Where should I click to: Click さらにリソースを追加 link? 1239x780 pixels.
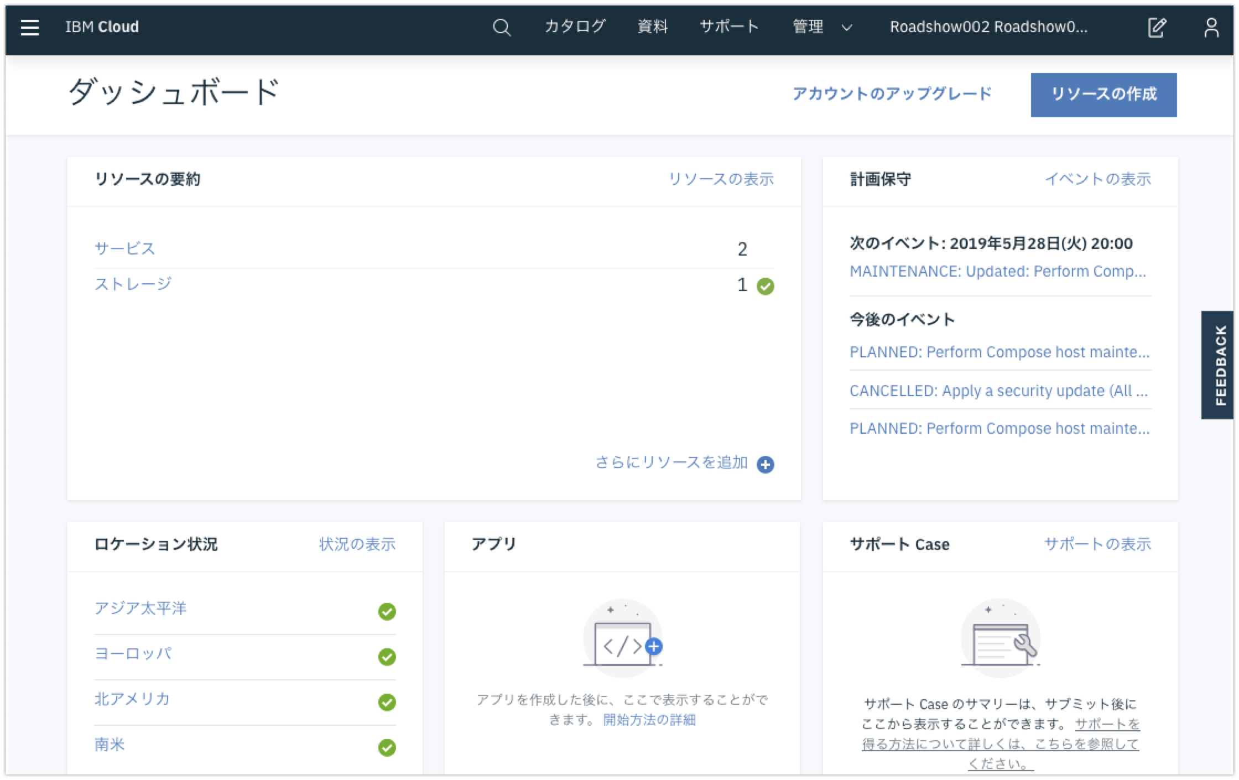coord(671,462)
